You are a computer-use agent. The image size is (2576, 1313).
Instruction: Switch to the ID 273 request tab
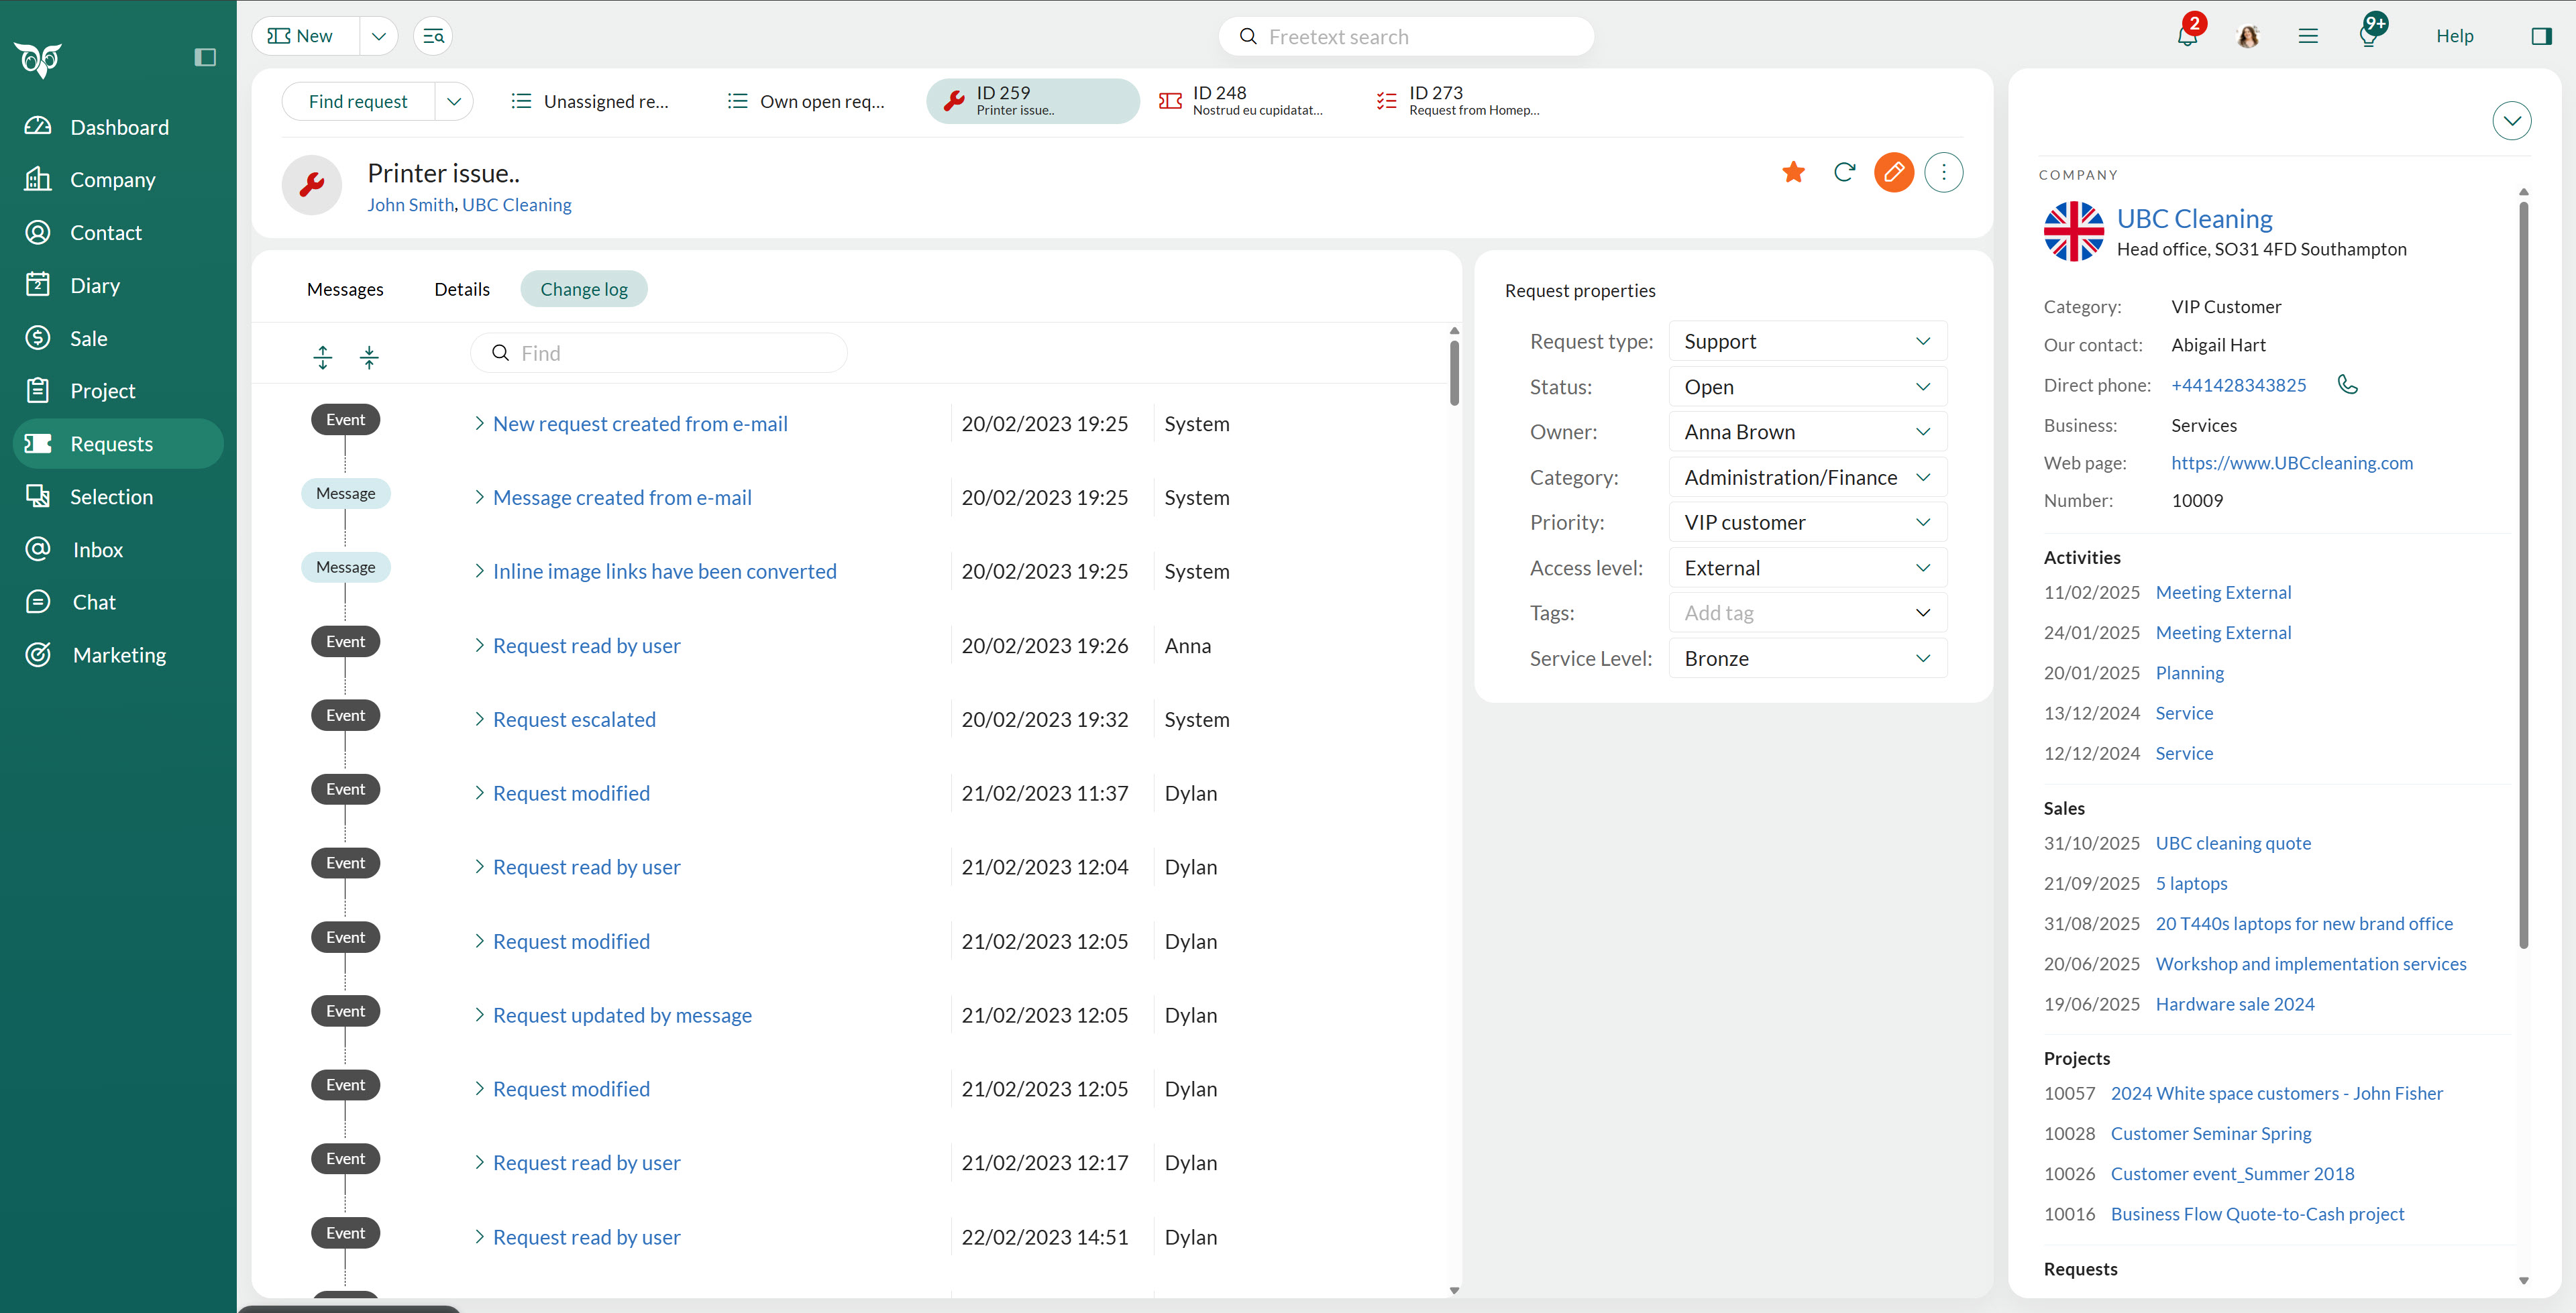coord(1459,101)
